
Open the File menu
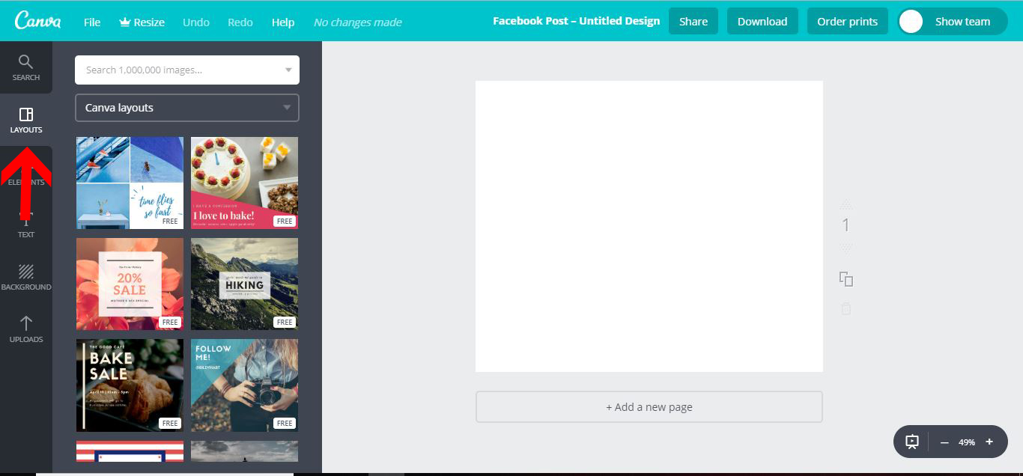(91, 22)
